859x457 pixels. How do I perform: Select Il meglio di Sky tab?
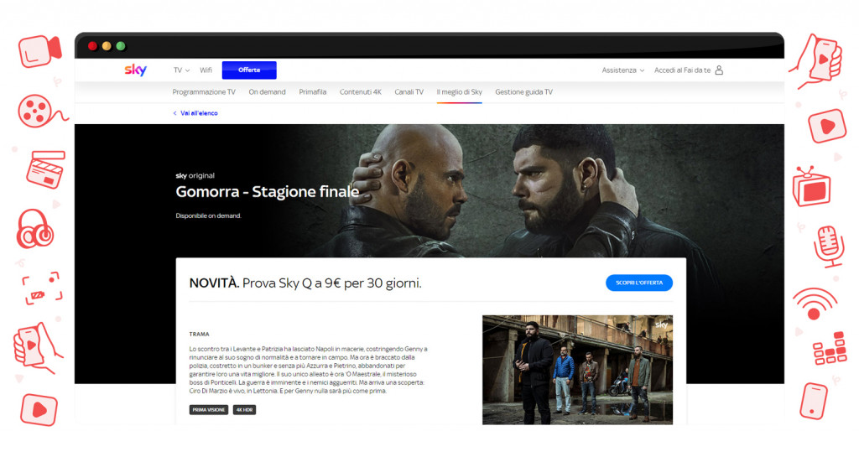coord(459,92)
